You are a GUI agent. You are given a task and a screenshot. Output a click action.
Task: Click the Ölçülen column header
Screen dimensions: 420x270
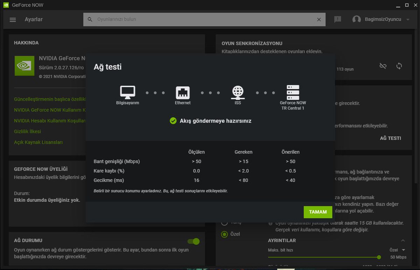(x=196, y=152)
